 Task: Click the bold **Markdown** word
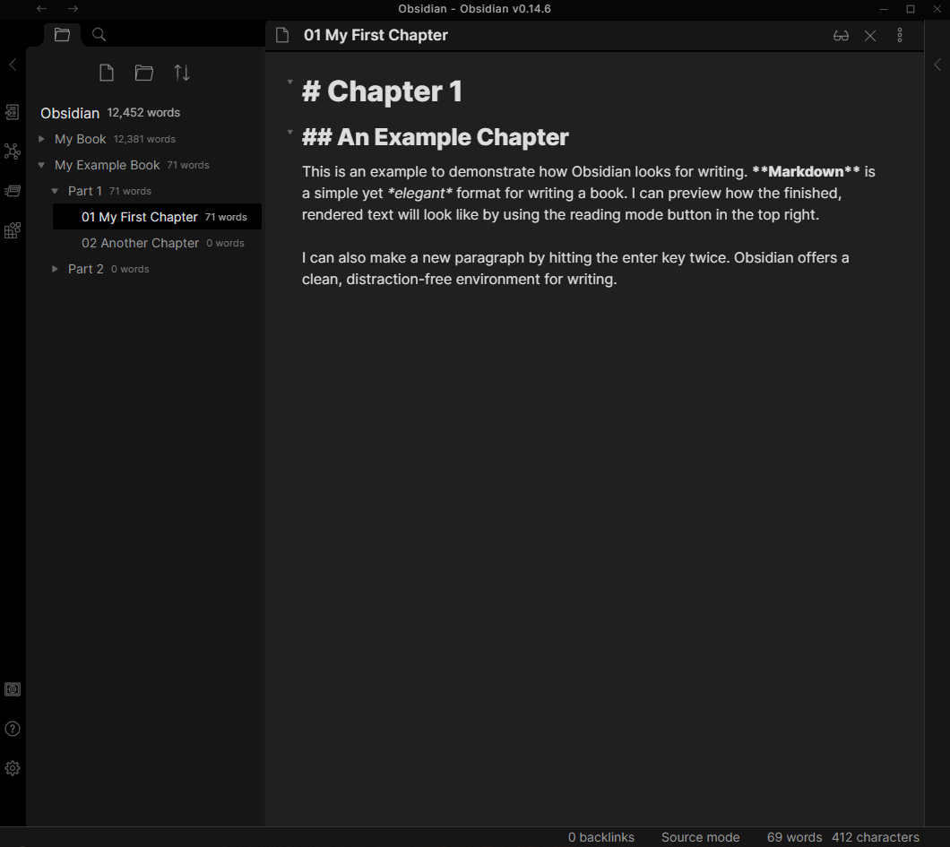[806, 171]
